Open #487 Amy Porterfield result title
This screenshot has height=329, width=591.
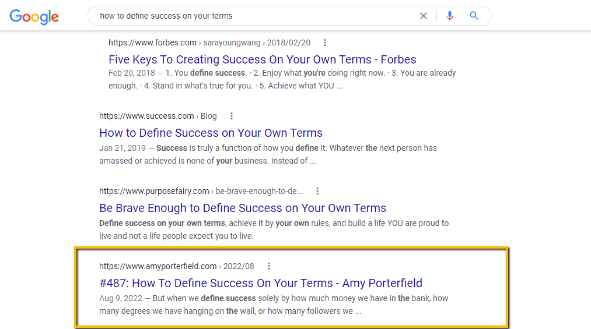tap(261, 283)
